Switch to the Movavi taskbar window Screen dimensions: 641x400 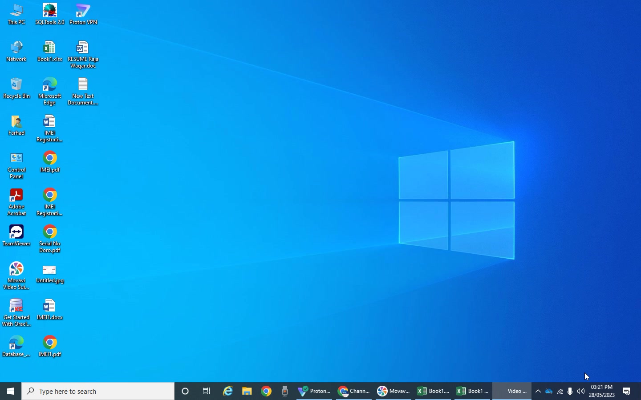(394, 392)
